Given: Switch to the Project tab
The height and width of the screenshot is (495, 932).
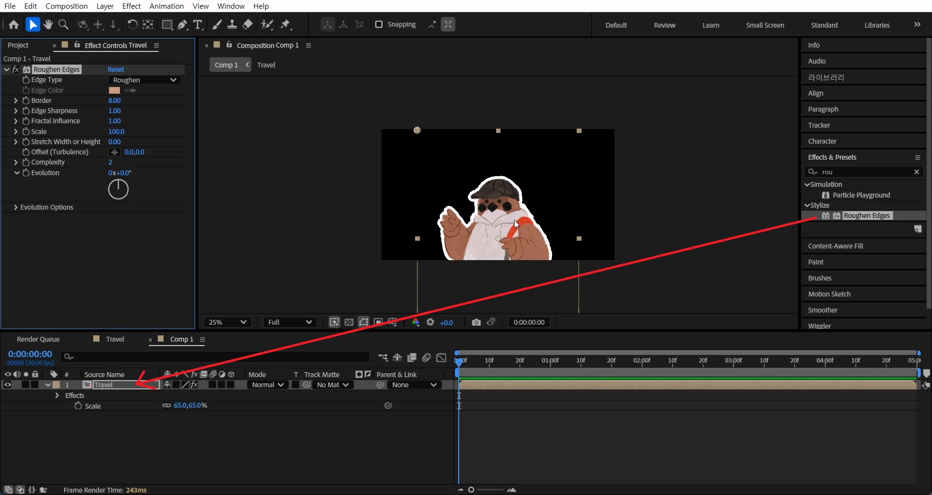Looking at the screenshot, I should [18, 45].
